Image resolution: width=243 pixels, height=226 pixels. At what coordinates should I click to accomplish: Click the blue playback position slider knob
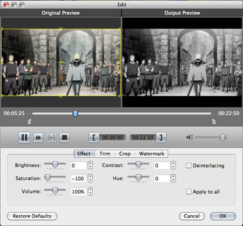click(75, 113)
